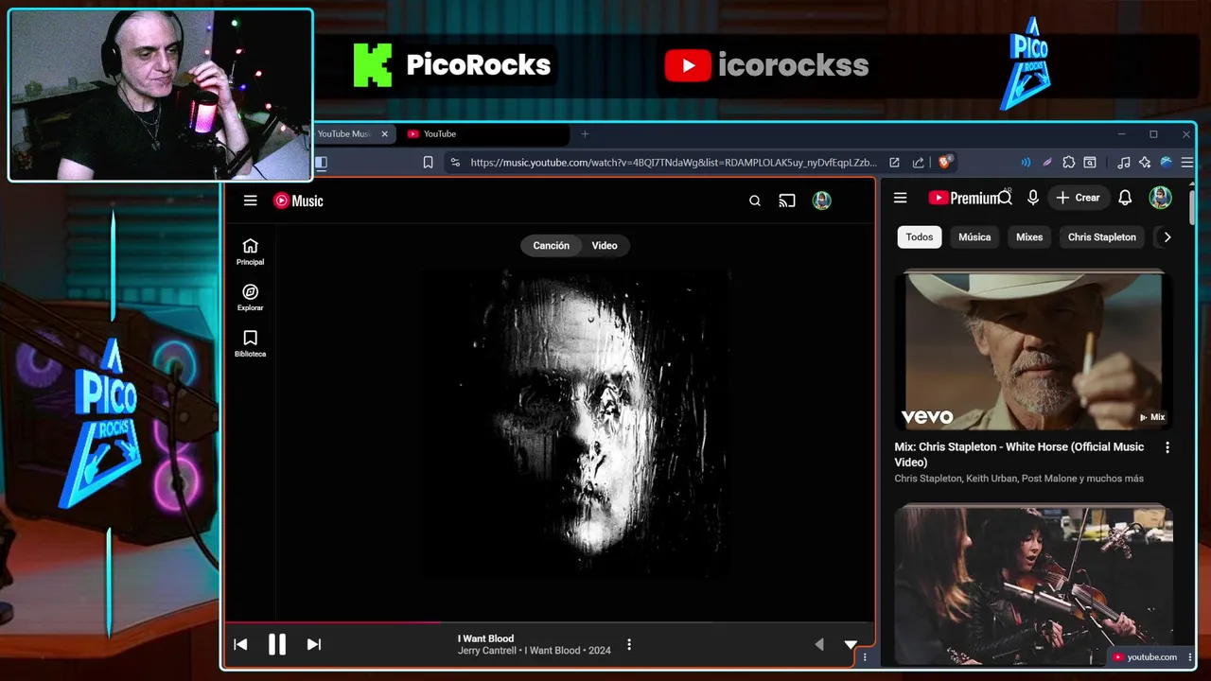The width and height of the screenshot is (1211, 681).
Task: Open a new browser tab
Action: coord(585,134)
